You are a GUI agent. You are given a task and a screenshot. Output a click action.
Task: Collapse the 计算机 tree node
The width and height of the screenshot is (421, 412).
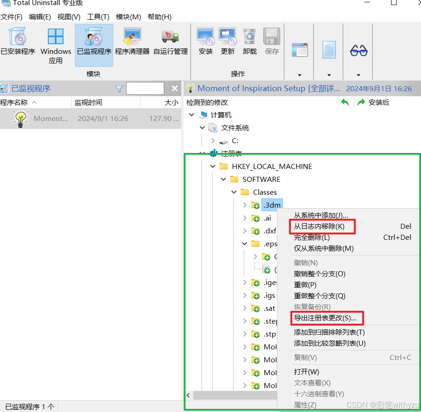[191, 115]
